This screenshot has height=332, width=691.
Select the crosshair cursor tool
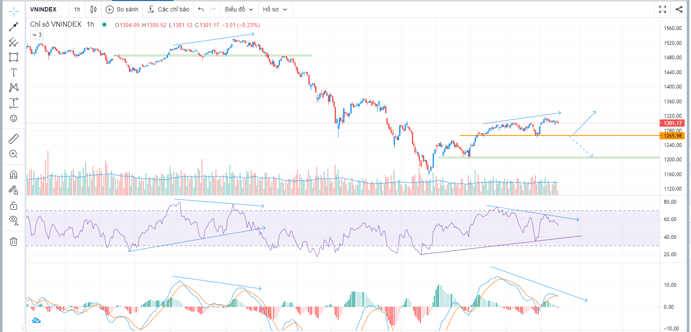click(14, 11)
